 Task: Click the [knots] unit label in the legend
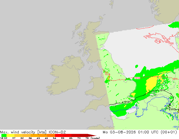(95, 138)
